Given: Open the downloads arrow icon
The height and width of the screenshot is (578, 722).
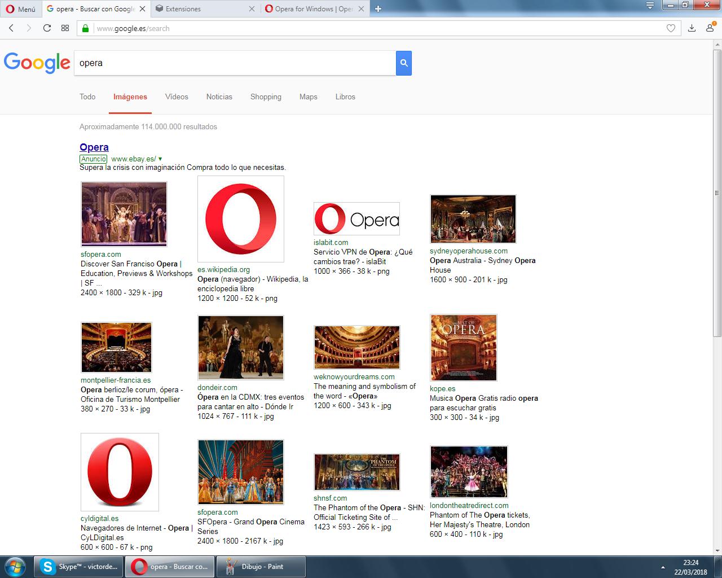Looking at the screenshot, I should tap(690, 28).
